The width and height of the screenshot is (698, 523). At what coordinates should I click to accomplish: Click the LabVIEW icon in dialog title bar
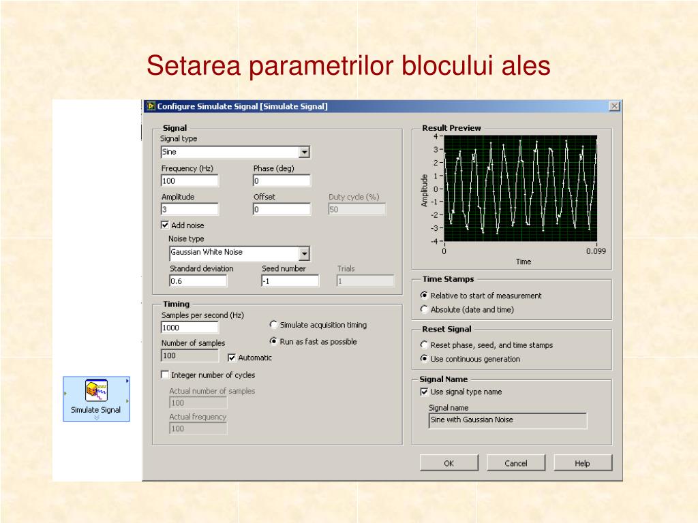[x=151, y=106]
